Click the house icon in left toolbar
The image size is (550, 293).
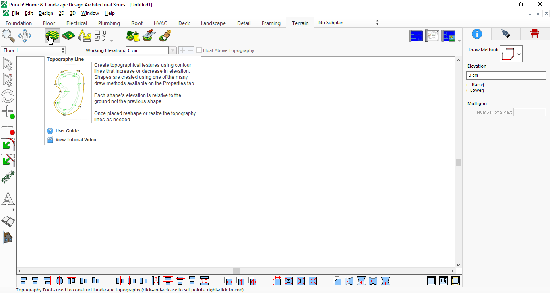tap(8, 237)
